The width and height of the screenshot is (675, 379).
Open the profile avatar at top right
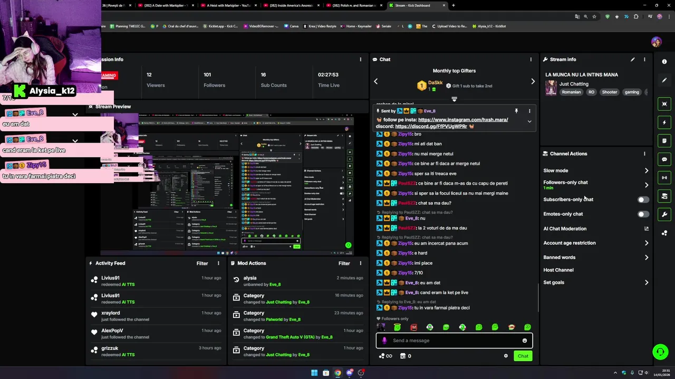(656, 42)
